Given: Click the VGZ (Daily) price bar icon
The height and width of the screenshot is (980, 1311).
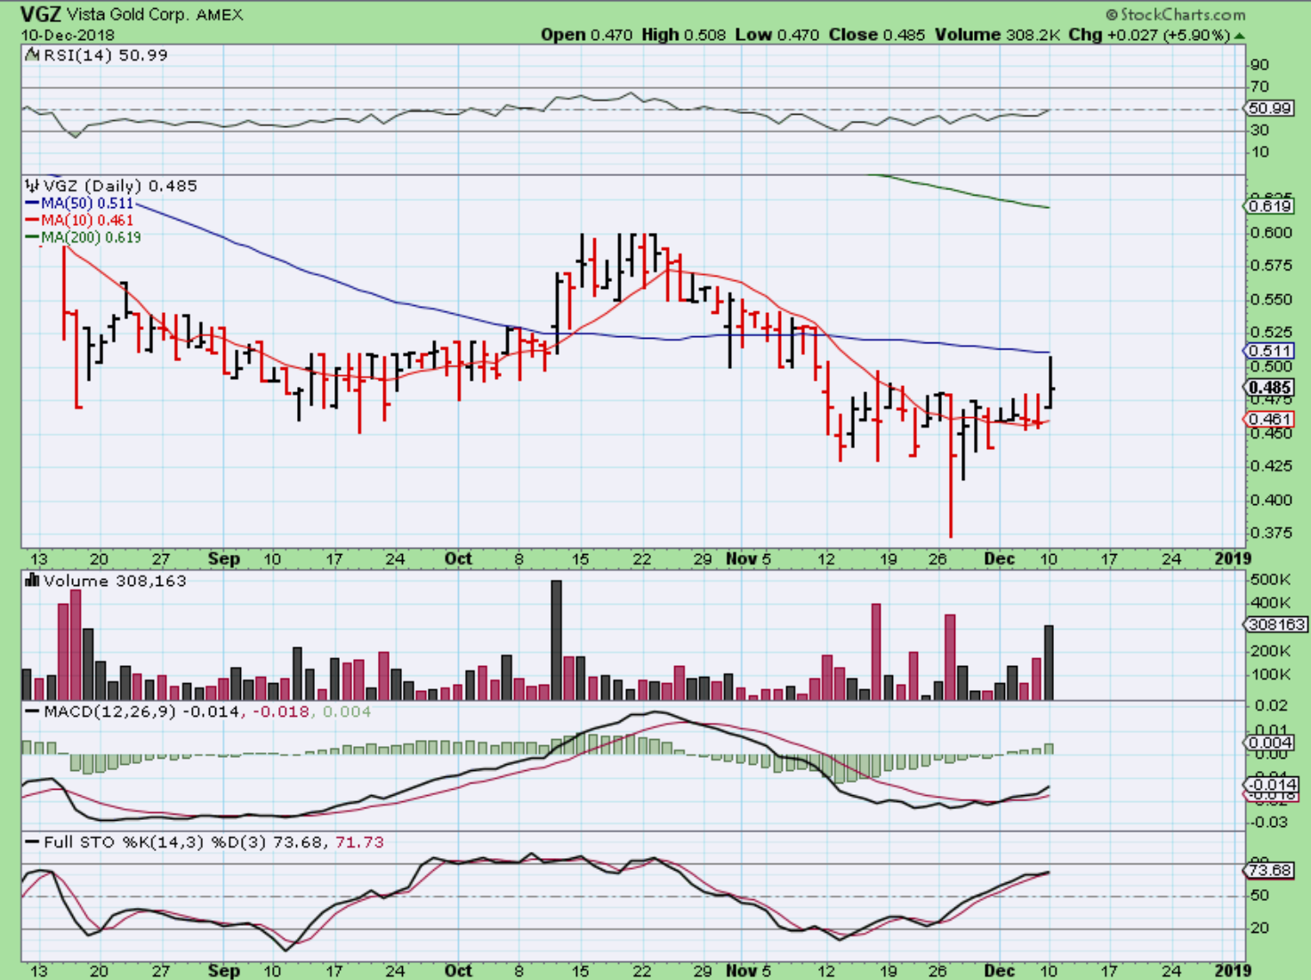Looking at the screenshot, I should [32, 186].
